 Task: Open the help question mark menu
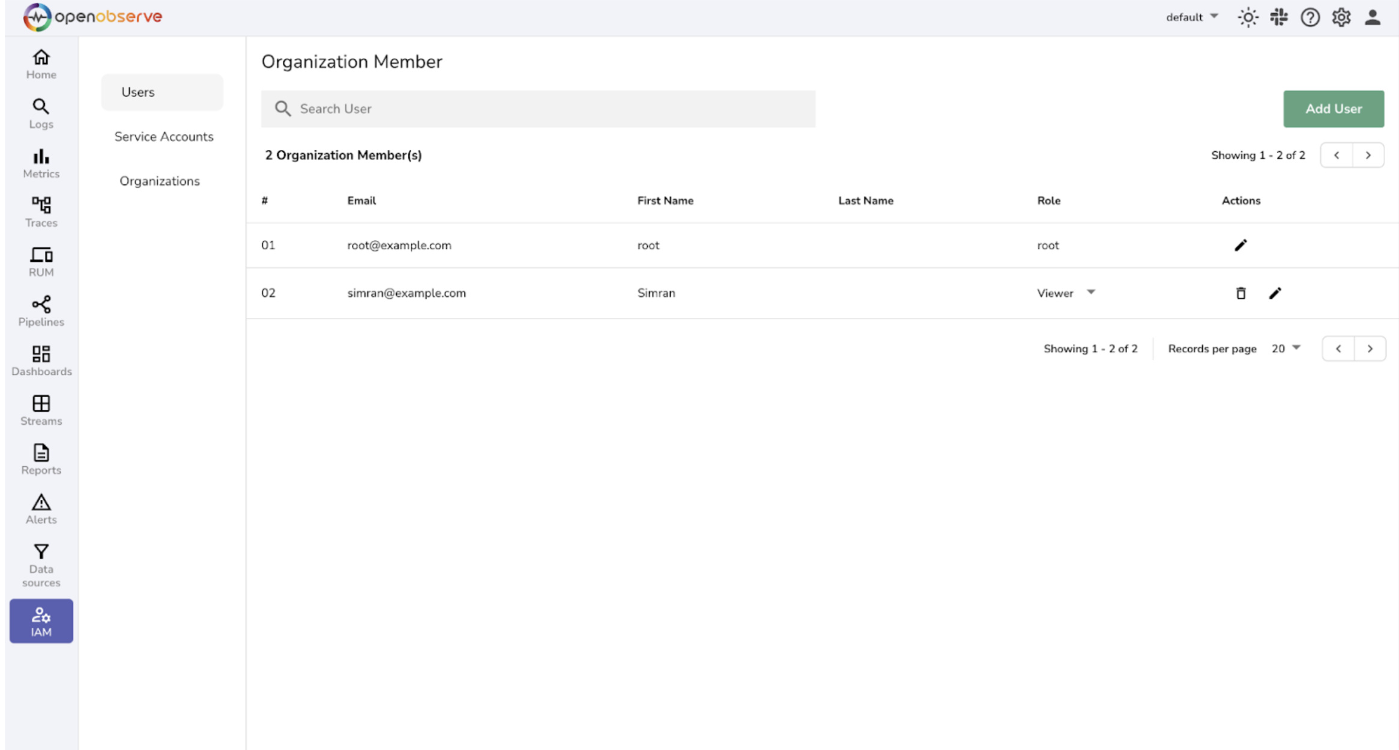pos(1310,17)
